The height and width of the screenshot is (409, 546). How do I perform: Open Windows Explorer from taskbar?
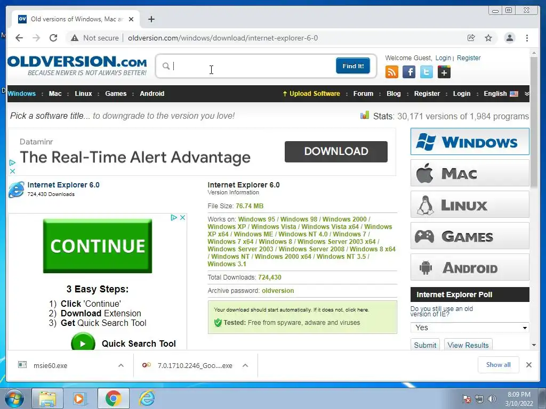[47, 398]
